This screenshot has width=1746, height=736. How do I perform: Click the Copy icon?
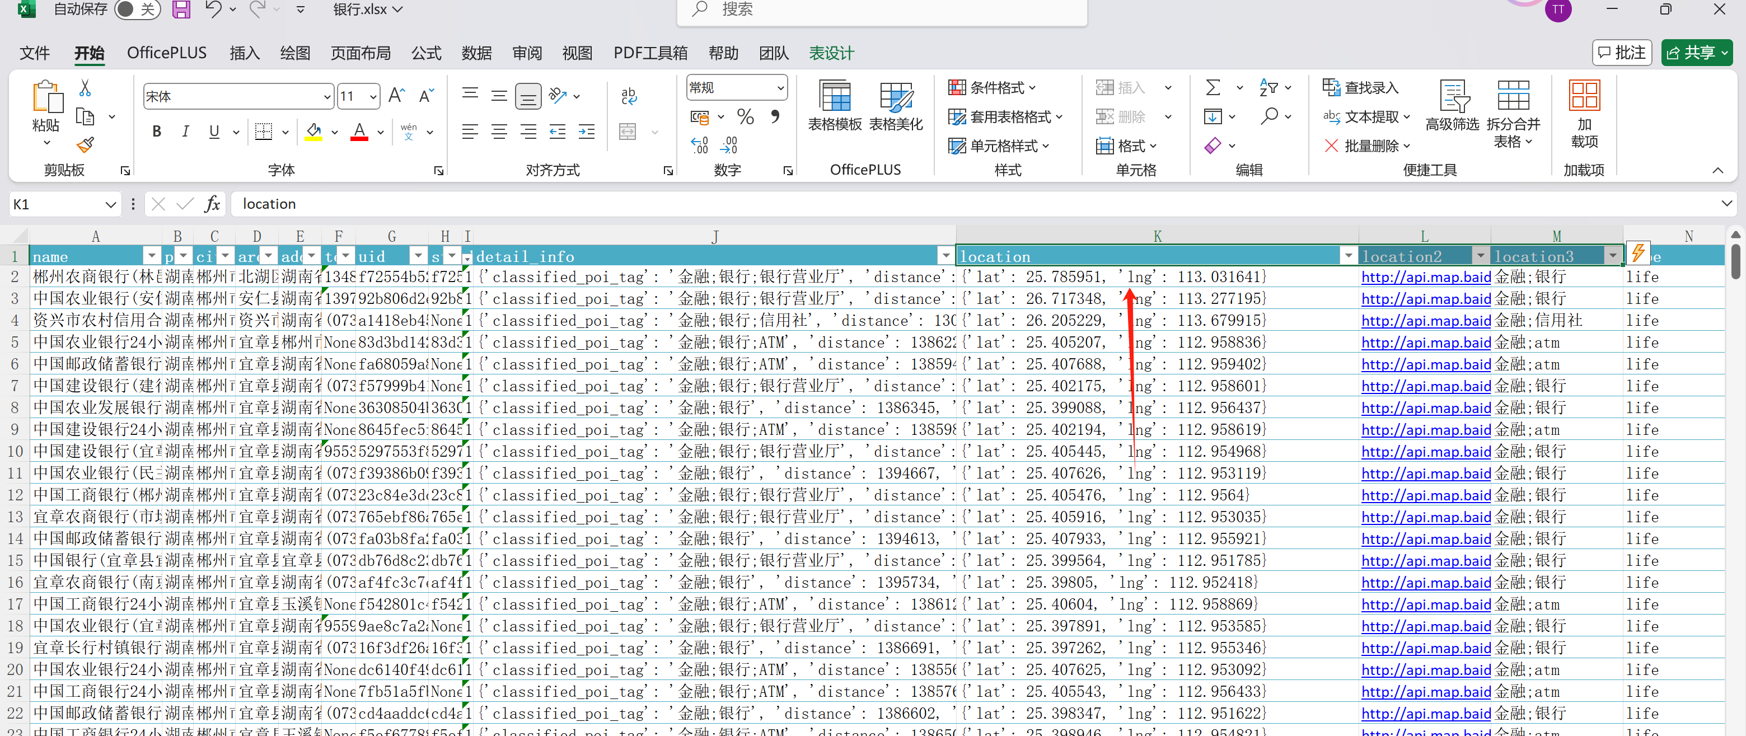85,116
